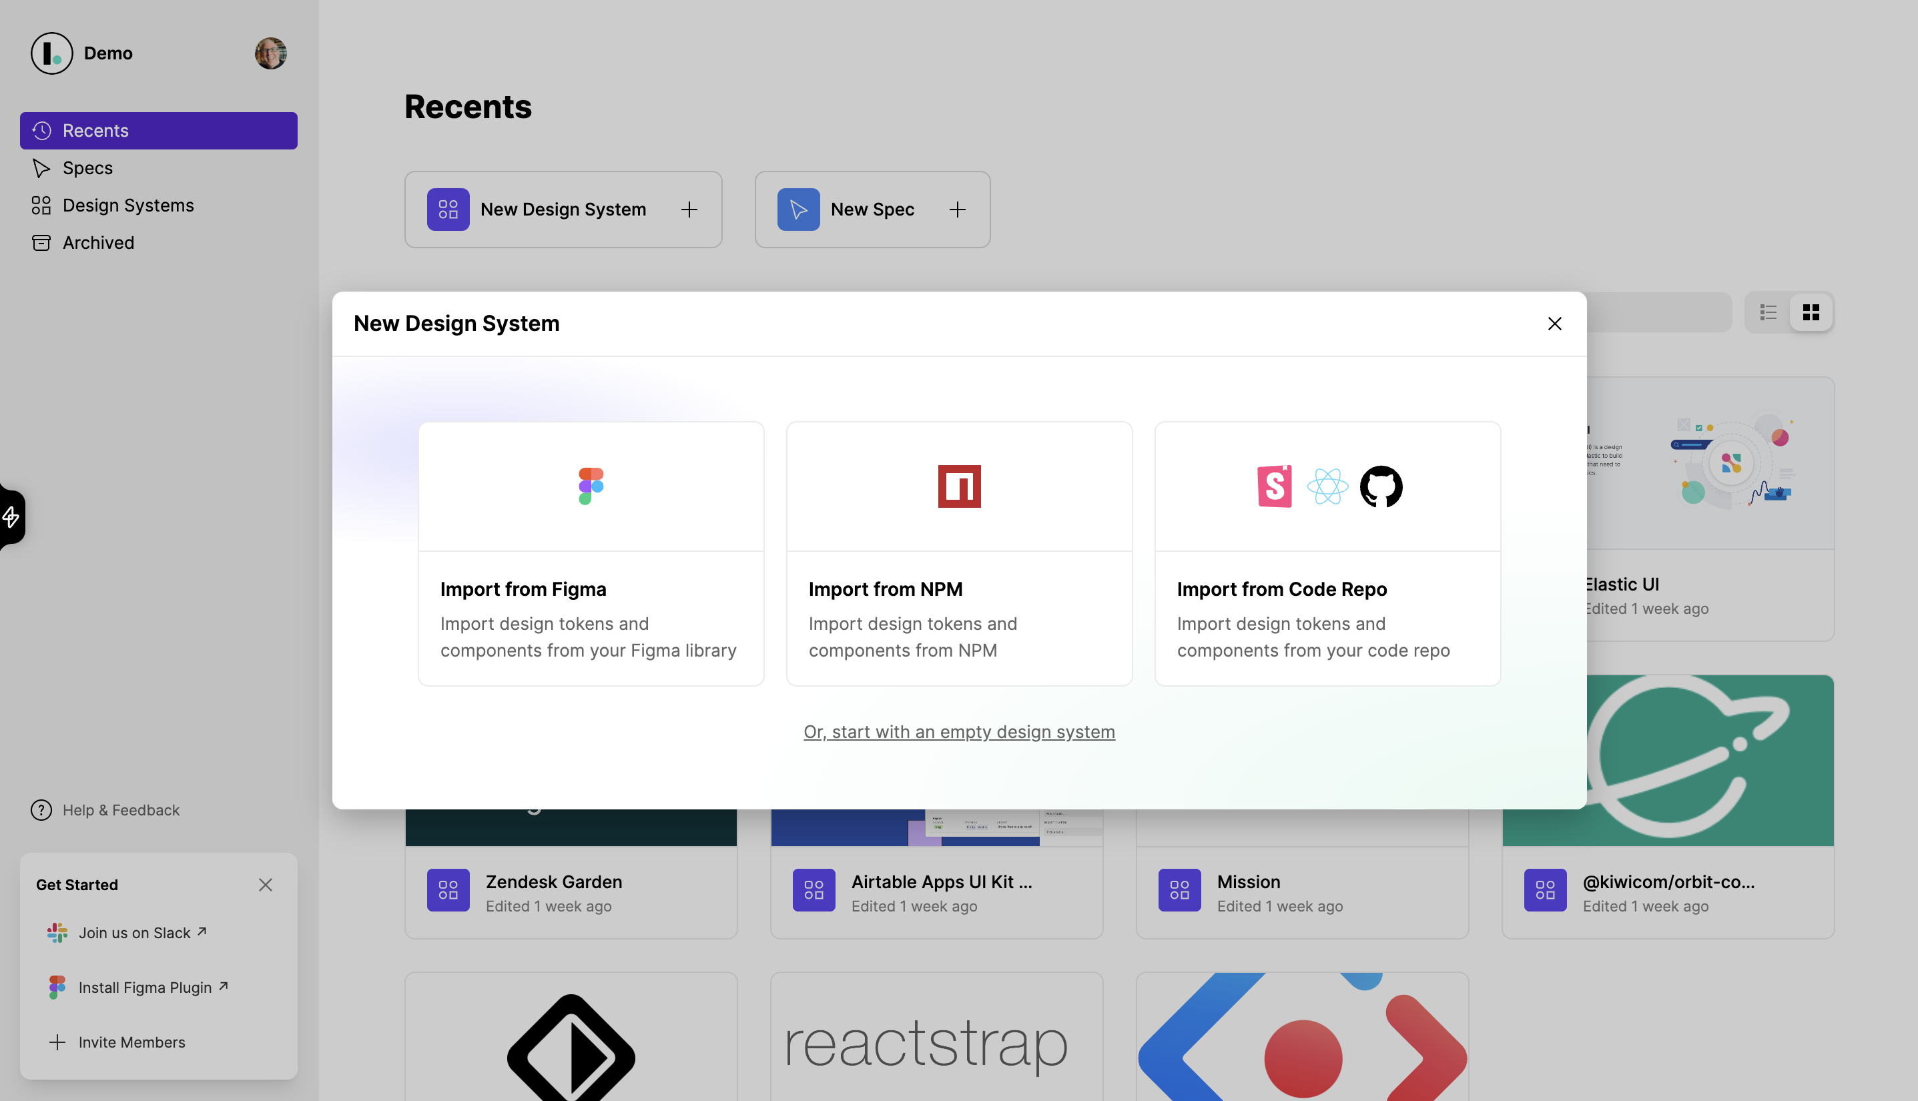Click the NPM logo in import card

pos(959,486)
